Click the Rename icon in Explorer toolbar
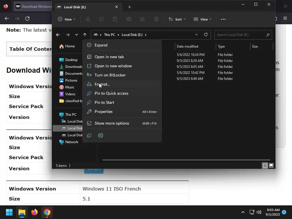The image size is (292, 219). click(x=129, y=19)
